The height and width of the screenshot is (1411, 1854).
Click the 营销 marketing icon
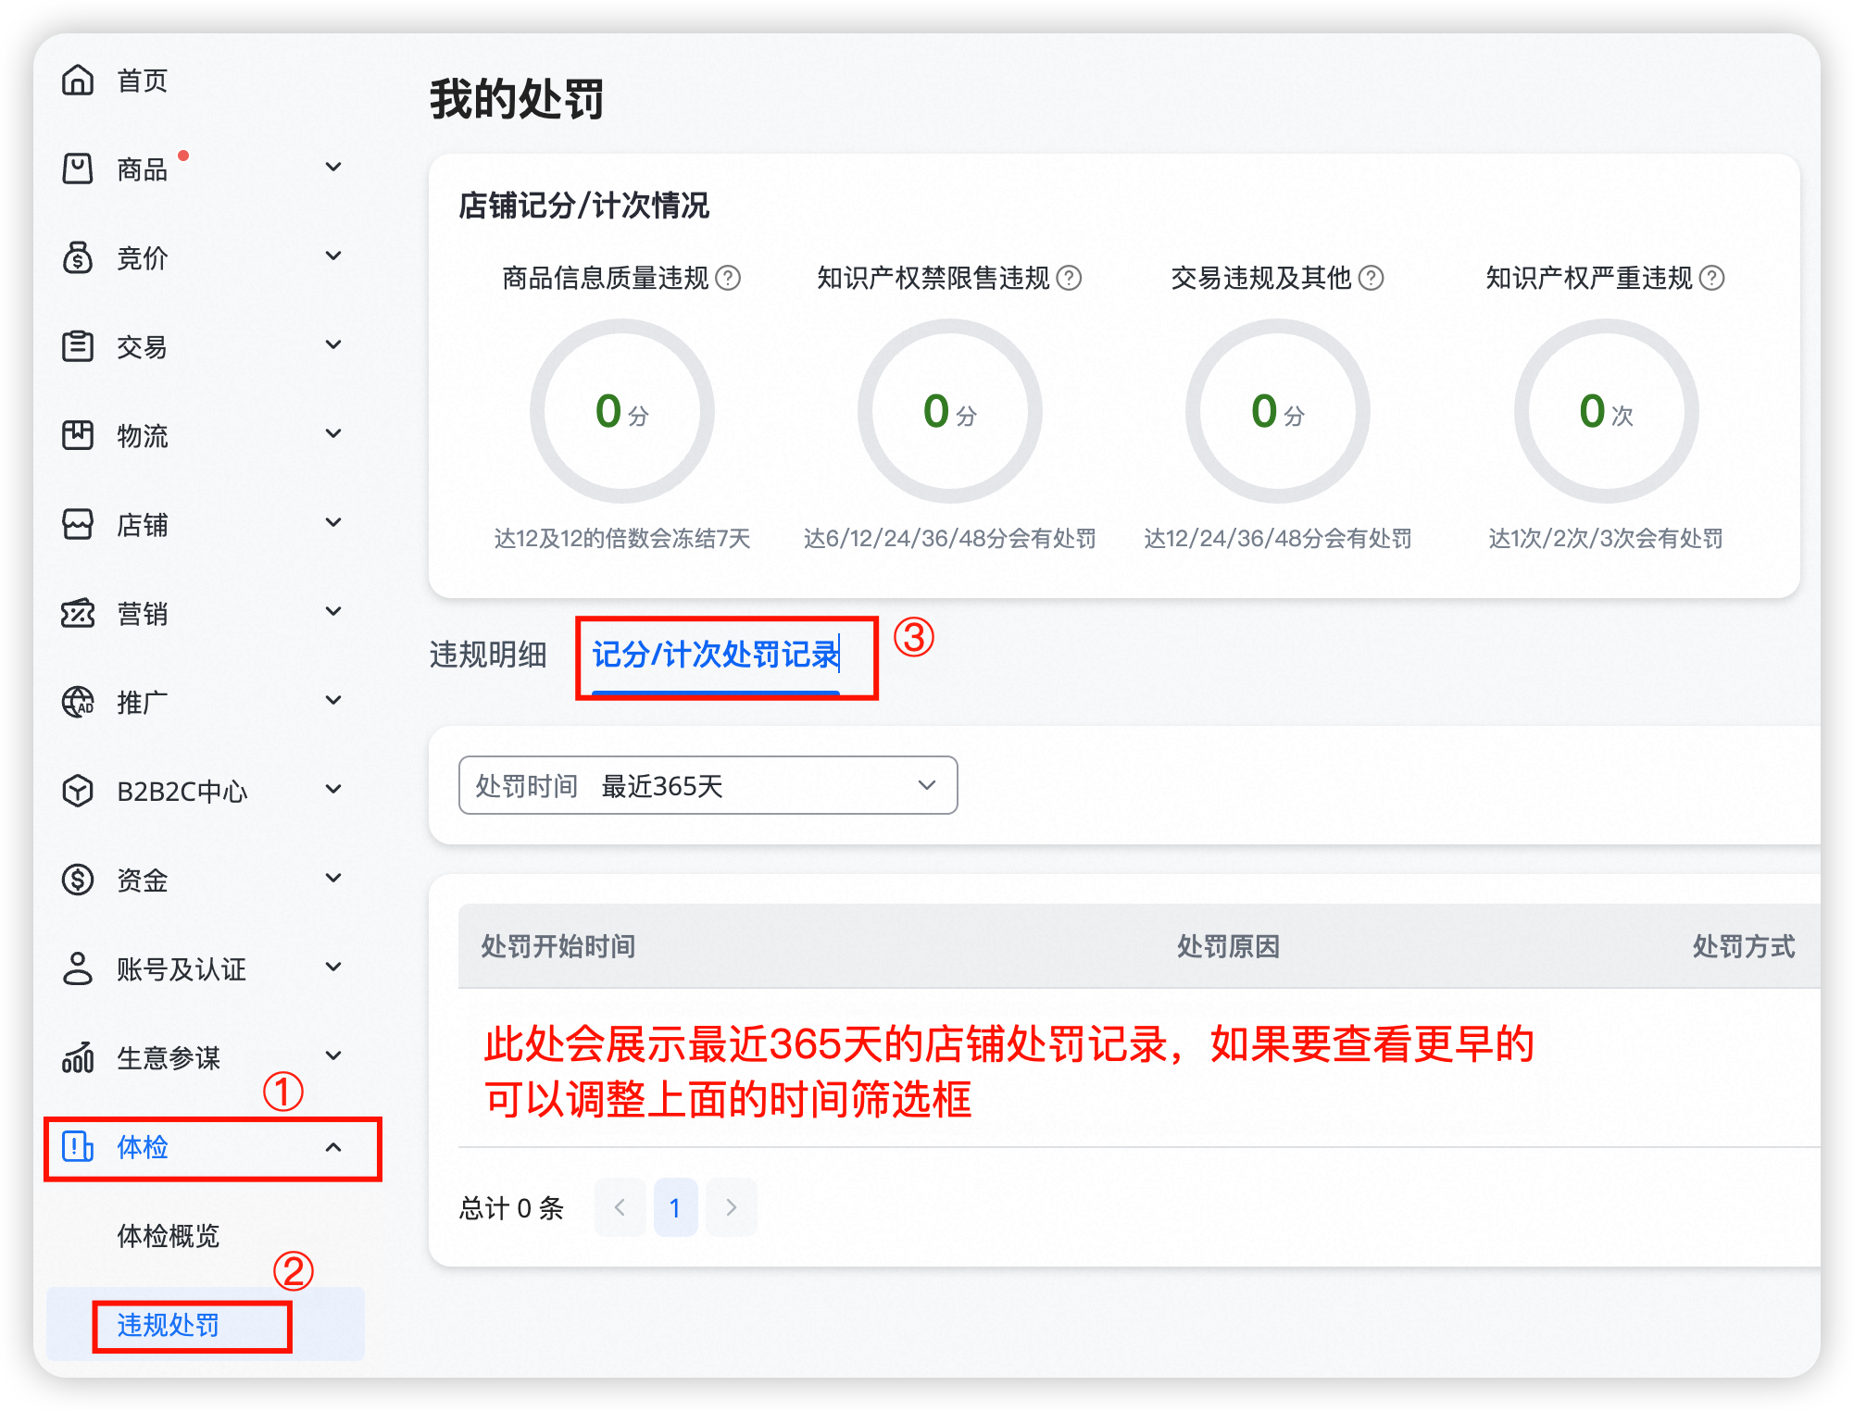click(80, 614)
